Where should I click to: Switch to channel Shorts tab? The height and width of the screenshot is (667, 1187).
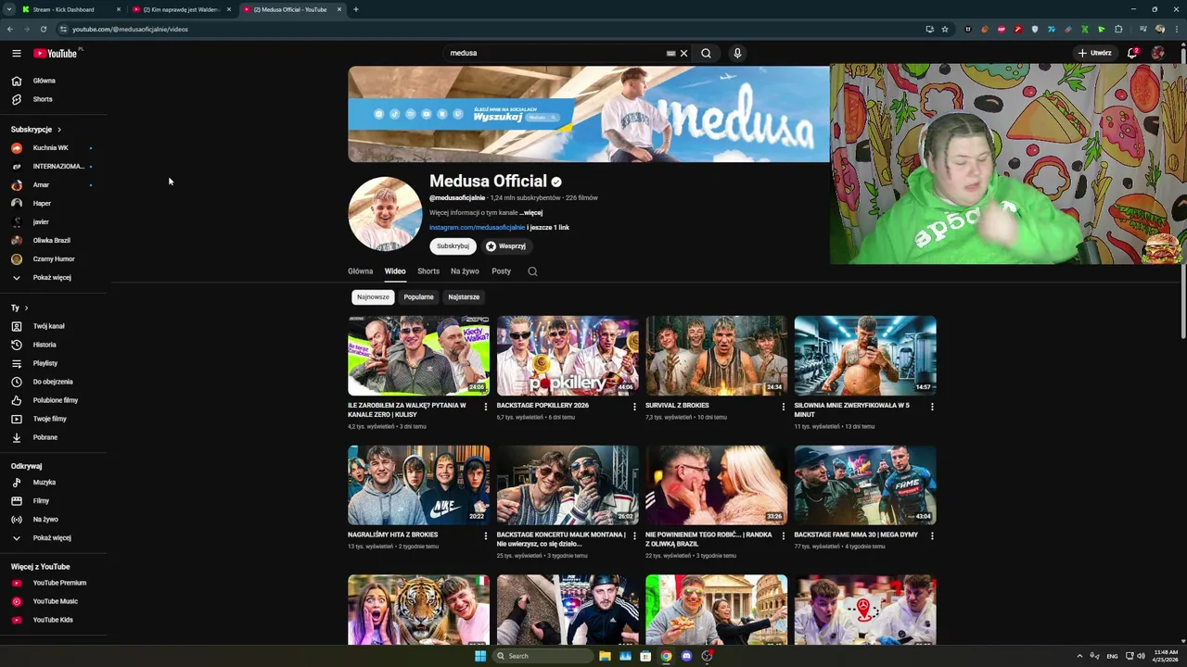point(428,271)
